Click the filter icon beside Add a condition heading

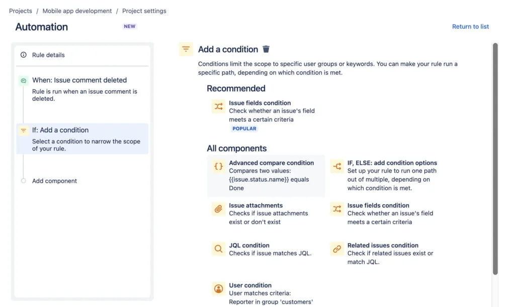click(186, 49)
